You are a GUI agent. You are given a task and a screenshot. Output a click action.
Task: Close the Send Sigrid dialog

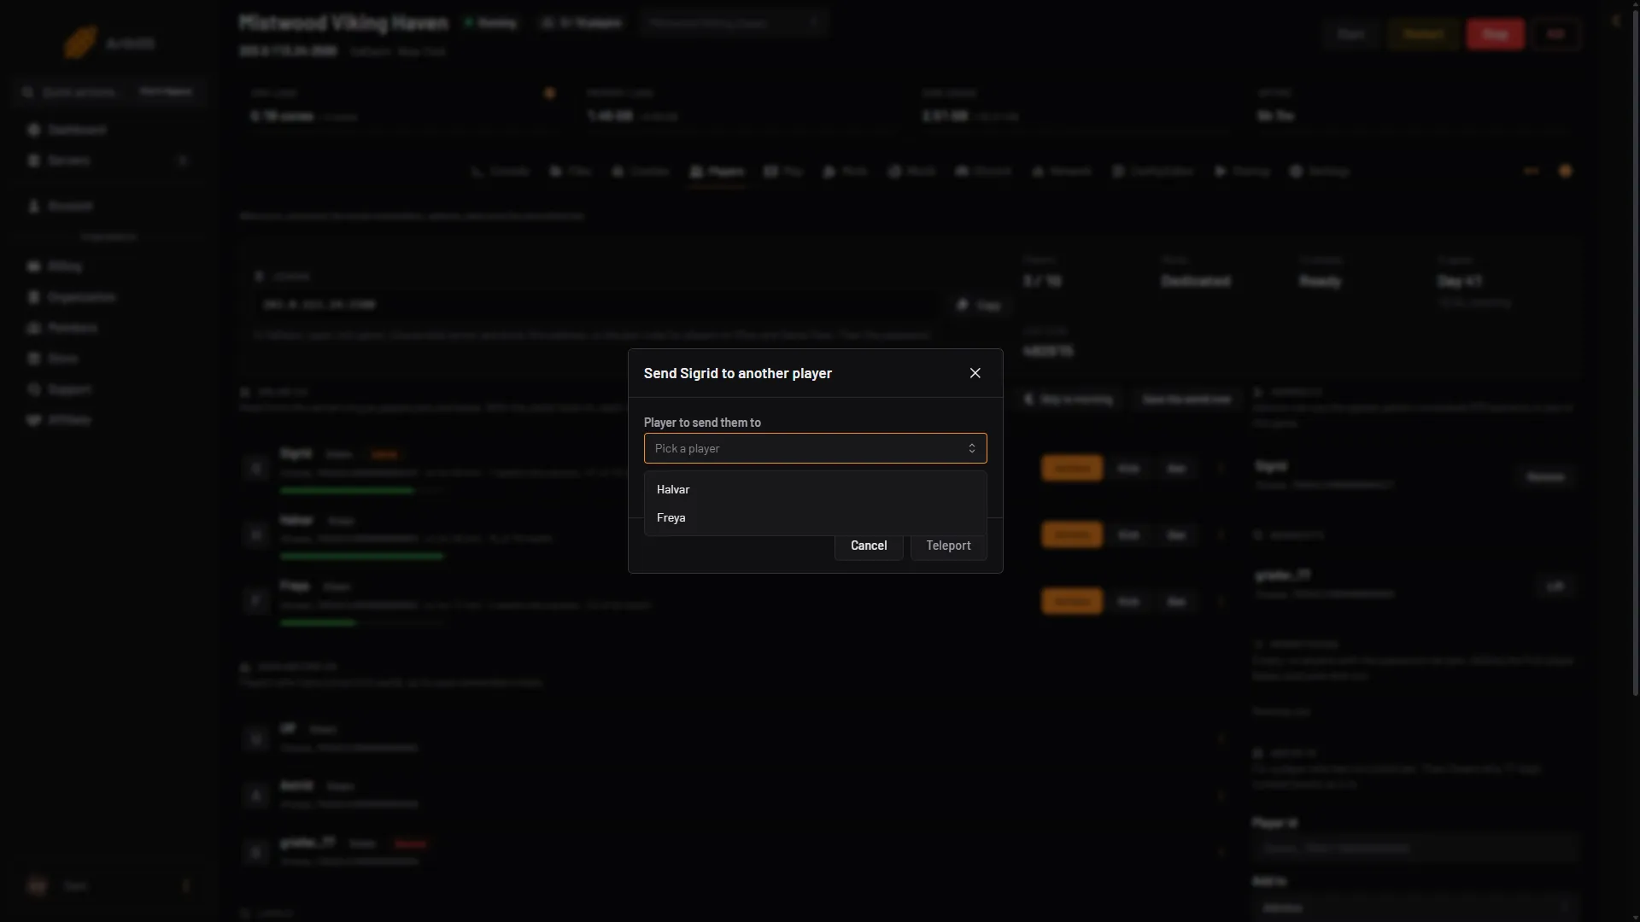point(975,373)
